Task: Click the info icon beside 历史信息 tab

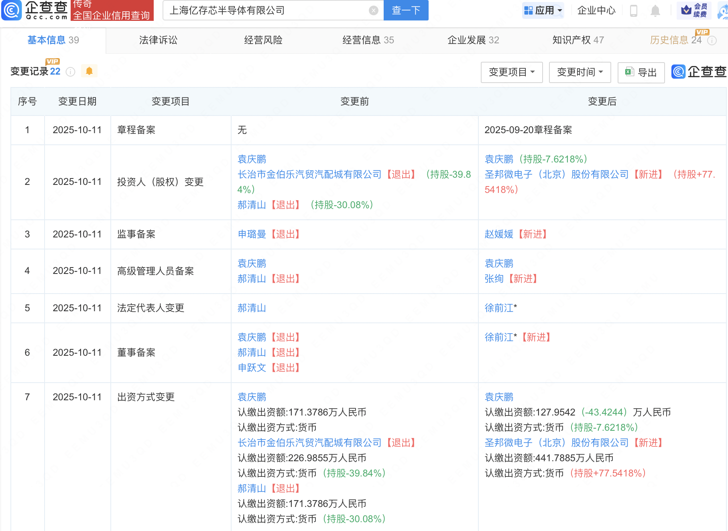Action: click(712, 41)
